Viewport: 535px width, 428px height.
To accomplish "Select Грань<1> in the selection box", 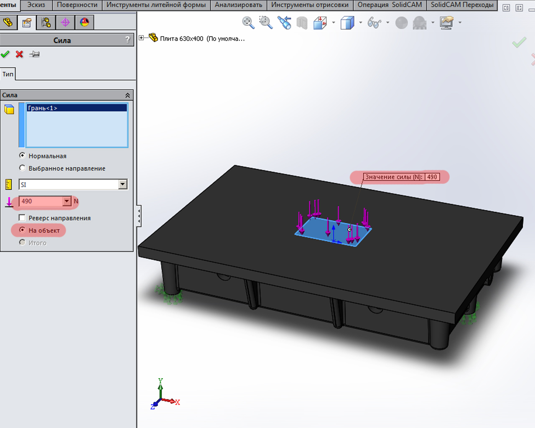I will point(77,108).
